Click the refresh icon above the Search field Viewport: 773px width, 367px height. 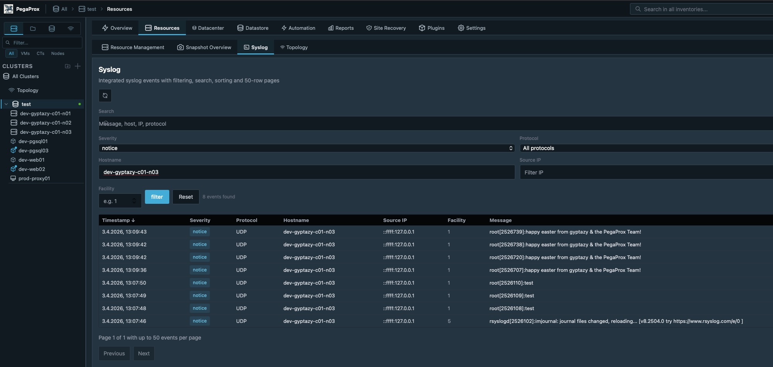[x=105, y=96]
